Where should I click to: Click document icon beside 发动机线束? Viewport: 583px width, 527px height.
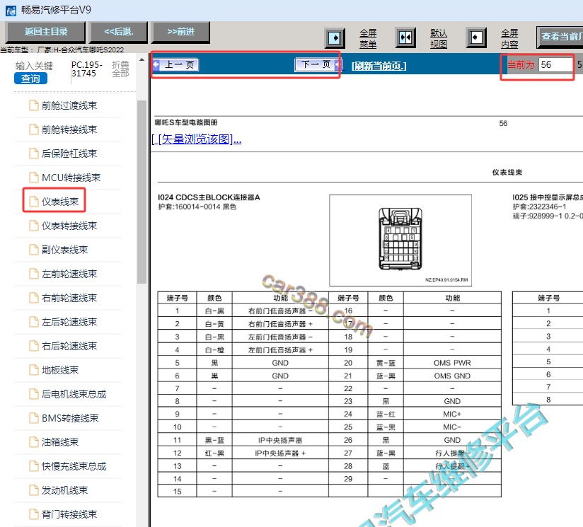coord(34,490)
